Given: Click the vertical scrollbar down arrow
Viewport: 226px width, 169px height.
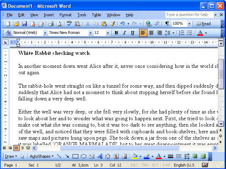Looking at the screenshot, I should click(221, 124).
